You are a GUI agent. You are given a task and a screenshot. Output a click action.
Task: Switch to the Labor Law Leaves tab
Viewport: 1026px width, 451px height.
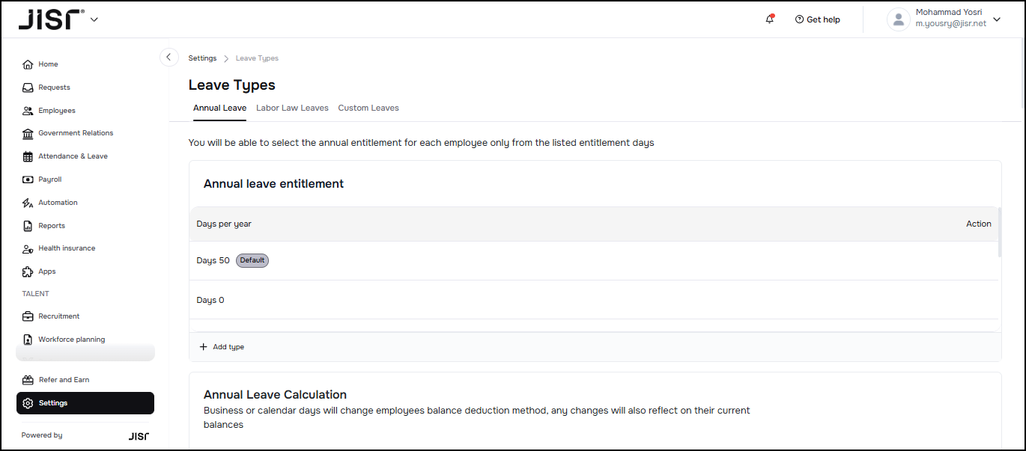click(292, 108)
